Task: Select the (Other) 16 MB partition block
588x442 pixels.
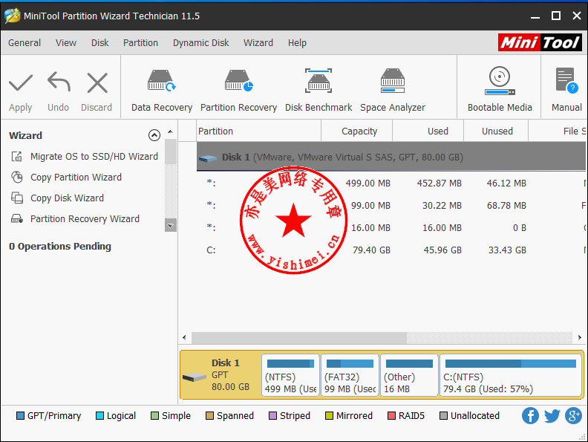Action: click(409, 375)
